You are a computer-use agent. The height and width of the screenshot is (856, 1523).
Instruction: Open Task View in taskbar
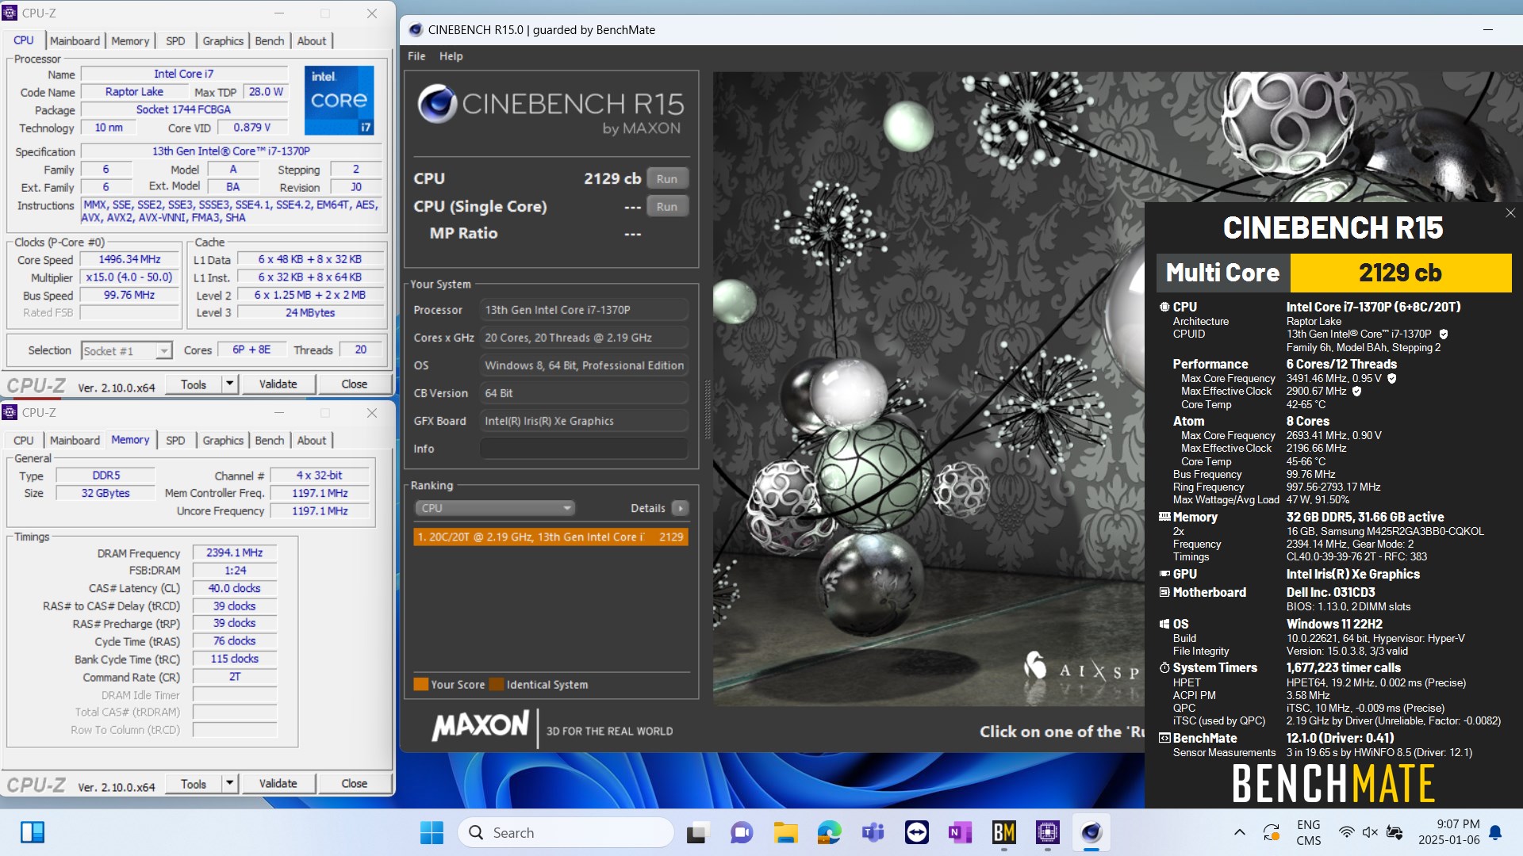click(696, 832)
